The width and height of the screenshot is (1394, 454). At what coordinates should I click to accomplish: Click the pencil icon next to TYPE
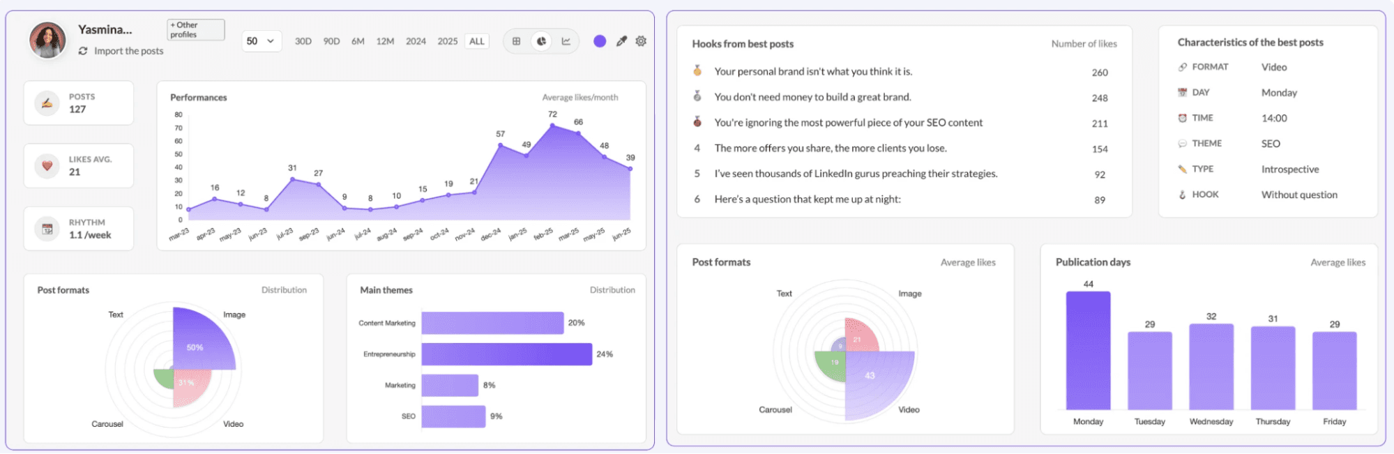tap(1183, 169)
